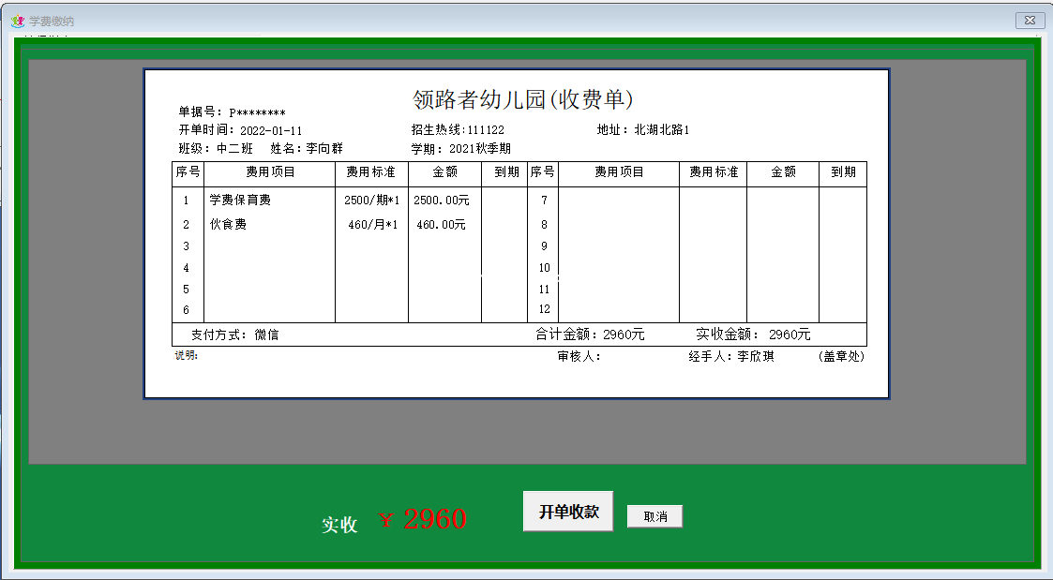1053x580 pixels.
Task: Click the 合计金额 2960元 text
Action: click(590, 335)
